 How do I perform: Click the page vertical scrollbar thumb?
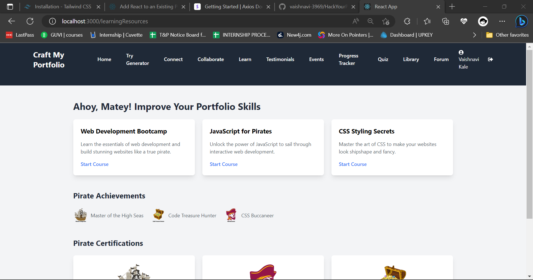click(x=529, y=134)
